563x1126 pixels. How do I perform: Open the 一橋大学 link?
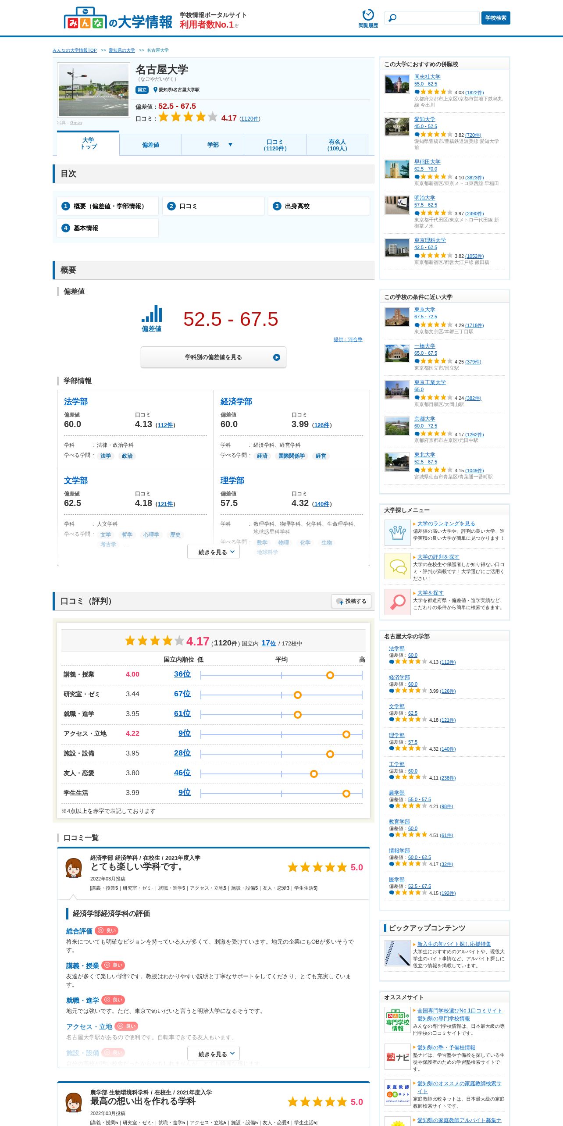pyautogui.click(x=425, y=346)
